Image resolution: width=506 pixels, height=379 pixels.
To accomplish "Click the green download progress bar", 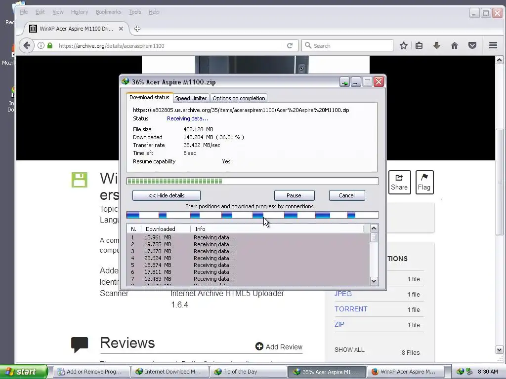I will (253, 181).
